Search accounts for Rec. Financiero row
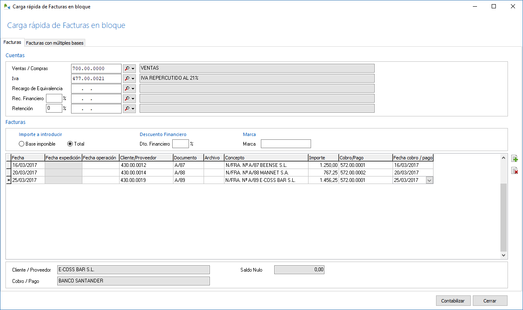The height and width of the screenshot is (310, 523). 127,98
